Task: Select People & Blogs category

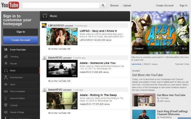Action: [21, 112]
